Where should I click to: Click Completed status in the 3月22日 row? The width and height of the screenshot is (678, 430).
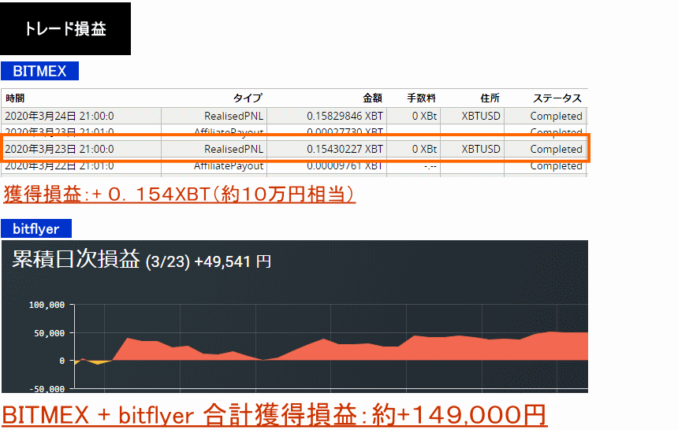pos(556,166)
